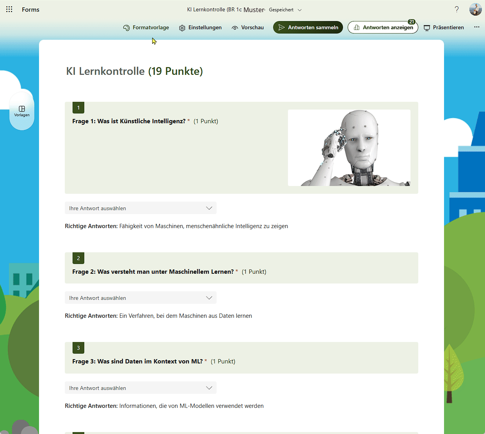Open Frage 2 answer dropdown
This screenshot has height=434, width=485.
(x=140, y=298)
